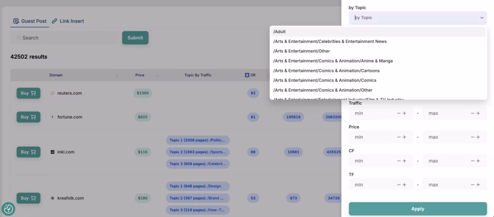Apply the selected filters

pyautogui.click(x=417, y=209)
